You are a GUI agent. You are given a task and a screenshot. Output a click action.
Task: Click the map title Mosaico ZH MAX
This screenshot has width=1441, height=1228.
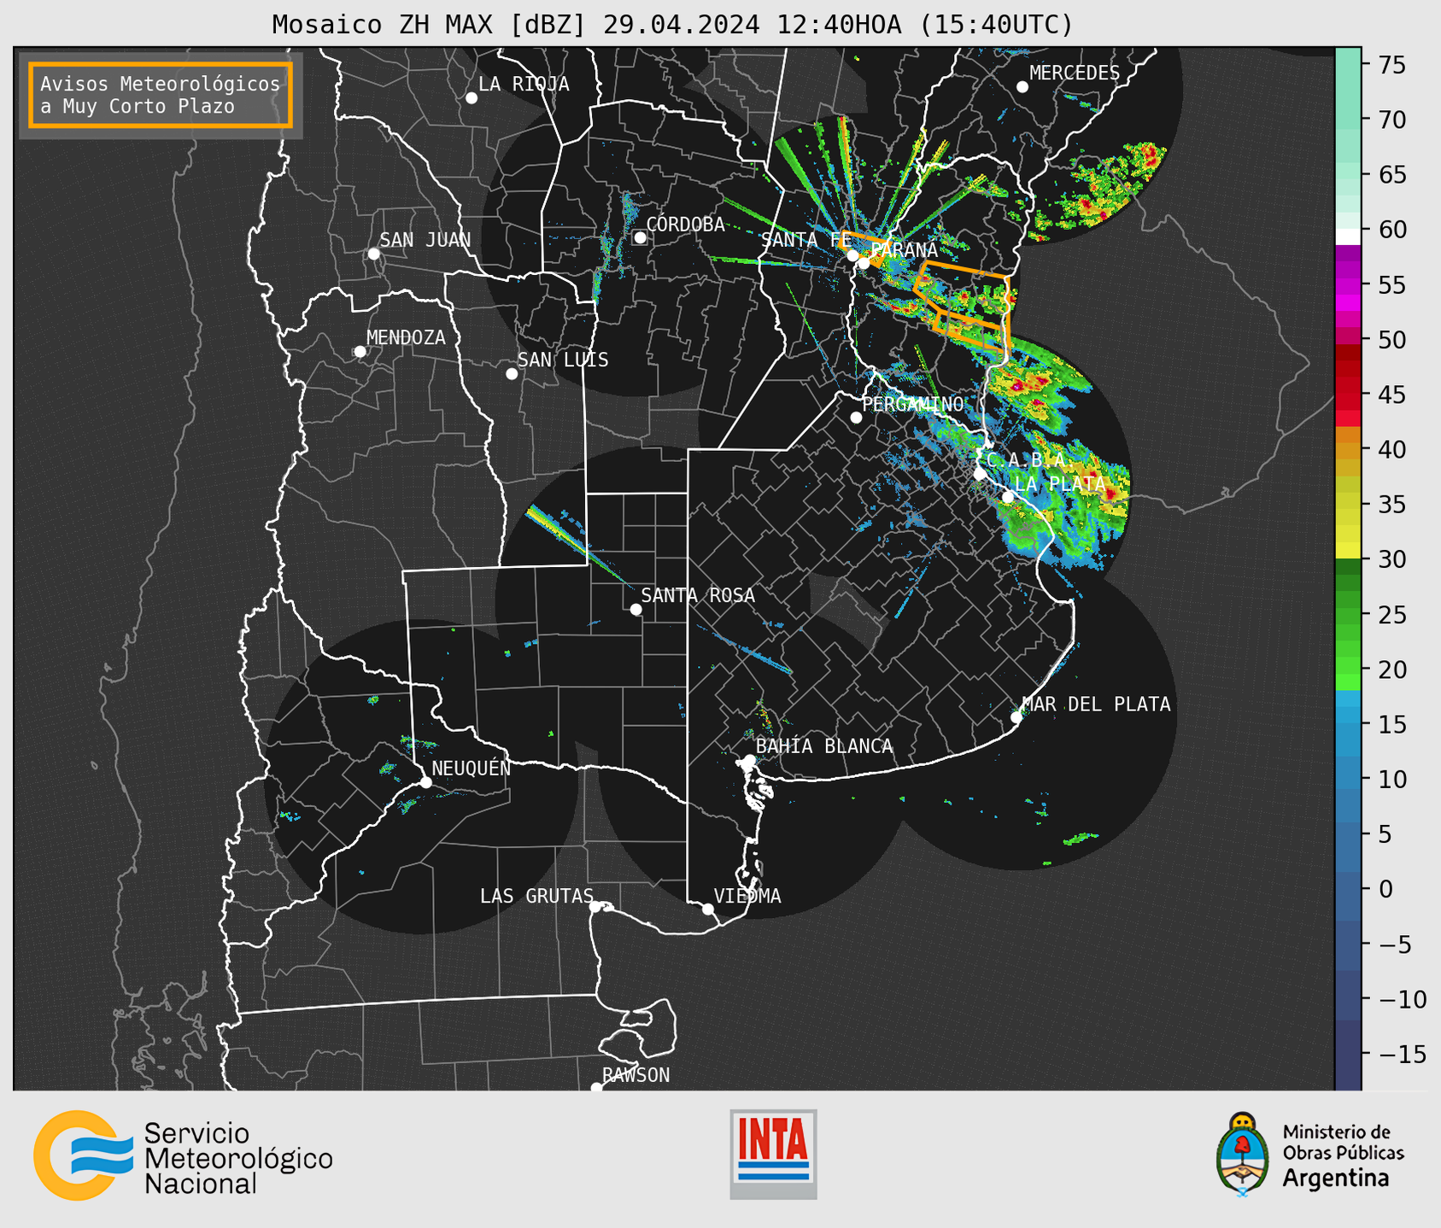672,25
